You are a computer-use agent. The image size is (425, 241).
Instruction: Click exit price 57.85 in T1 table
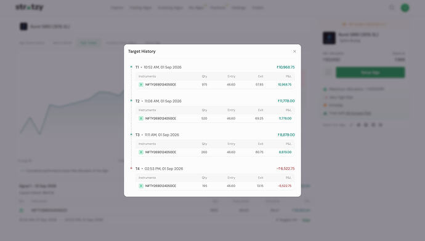pos(259,85)
